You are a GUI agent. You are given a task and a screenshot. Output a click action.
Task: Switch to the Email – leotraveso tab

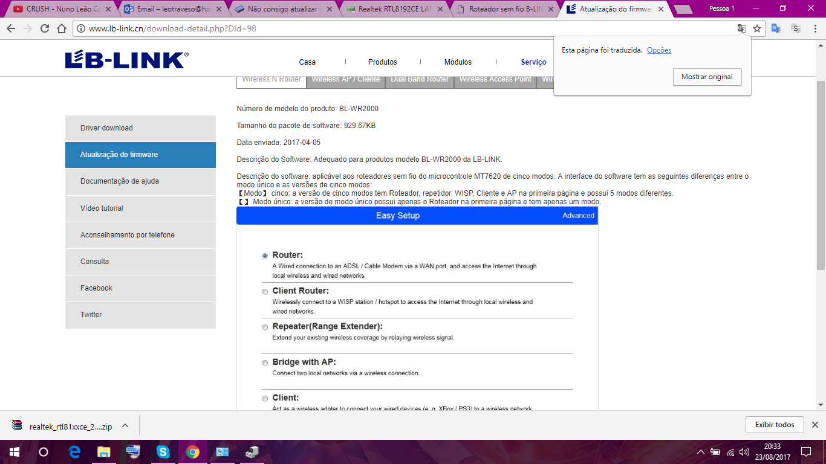point(173,9)
